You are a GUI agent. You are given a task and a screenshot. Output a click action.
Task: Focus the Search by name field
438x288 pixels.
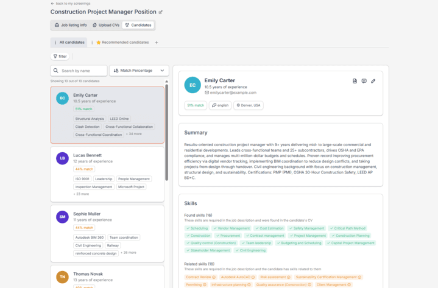(x=79, y=71)
